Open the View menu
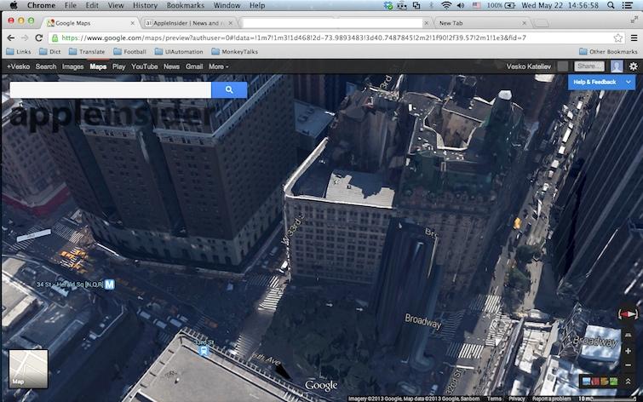643x402 pixels. pos(116,5)
